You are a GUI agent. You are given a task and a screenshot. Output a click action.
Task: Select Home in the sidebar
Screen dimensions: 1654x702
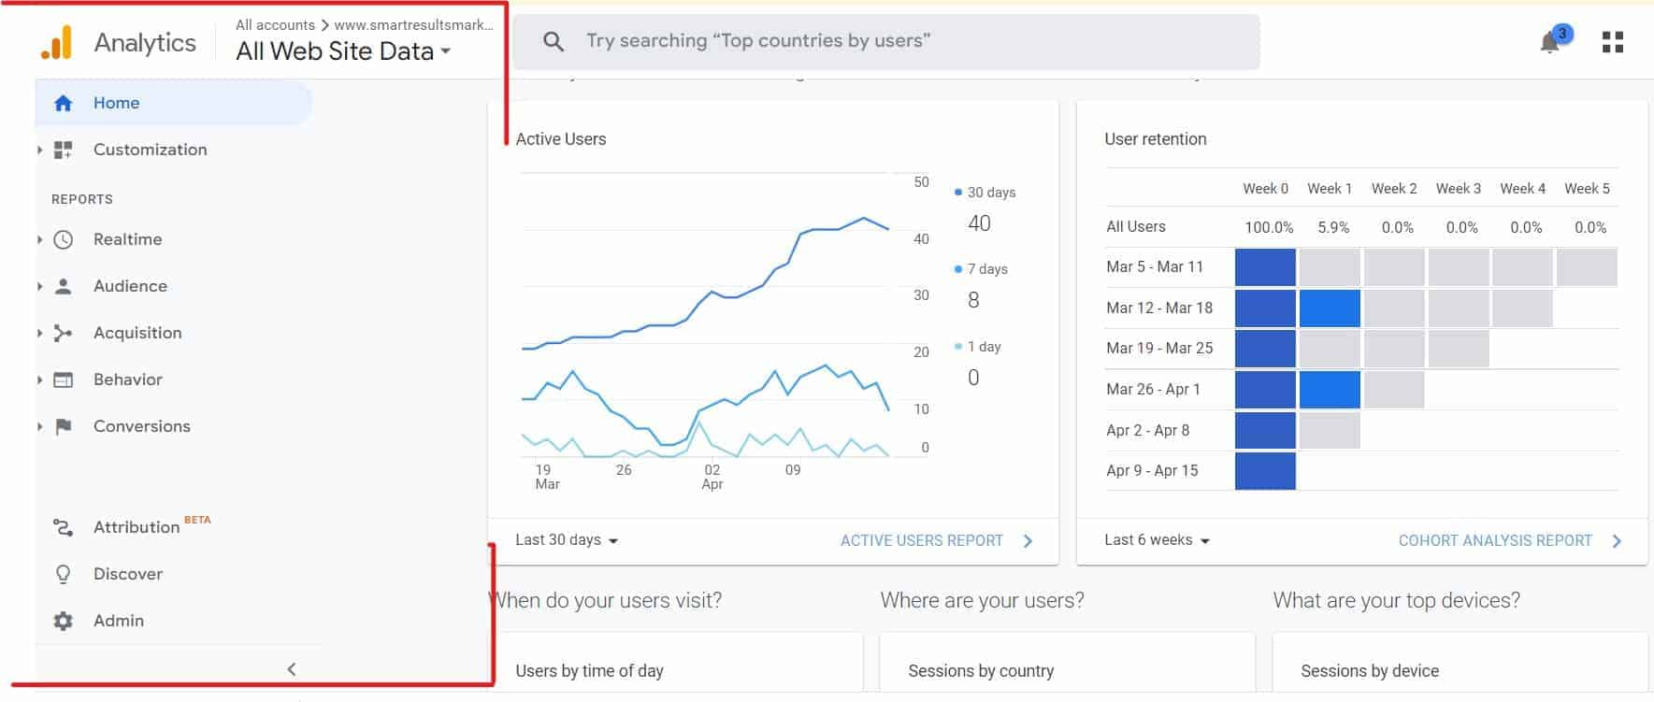tap(174, 103)
